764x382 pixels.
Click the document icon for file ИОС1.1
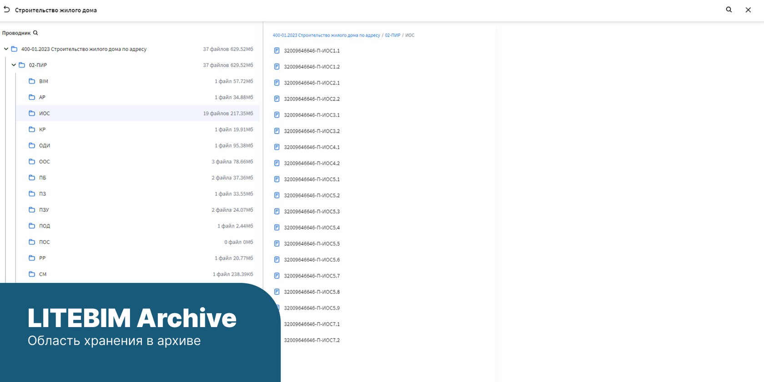point(276,50)
